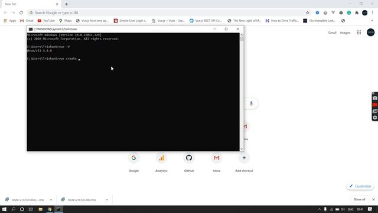
Task: Click the Gmail link on Google page
Action: click(x=332, y=33)
